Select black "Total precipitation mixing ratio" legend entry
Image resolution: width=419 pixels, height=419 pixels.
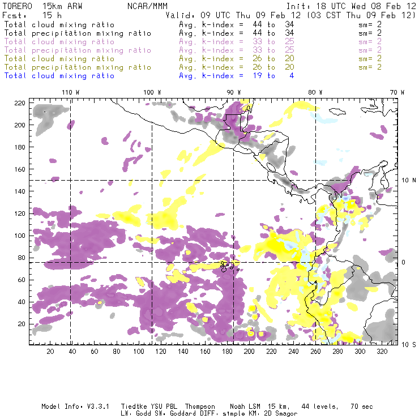point(78,33)
